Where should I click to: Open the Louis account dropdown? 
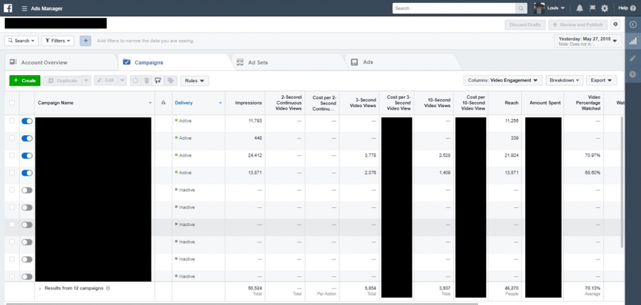click(x=556, y=8)
